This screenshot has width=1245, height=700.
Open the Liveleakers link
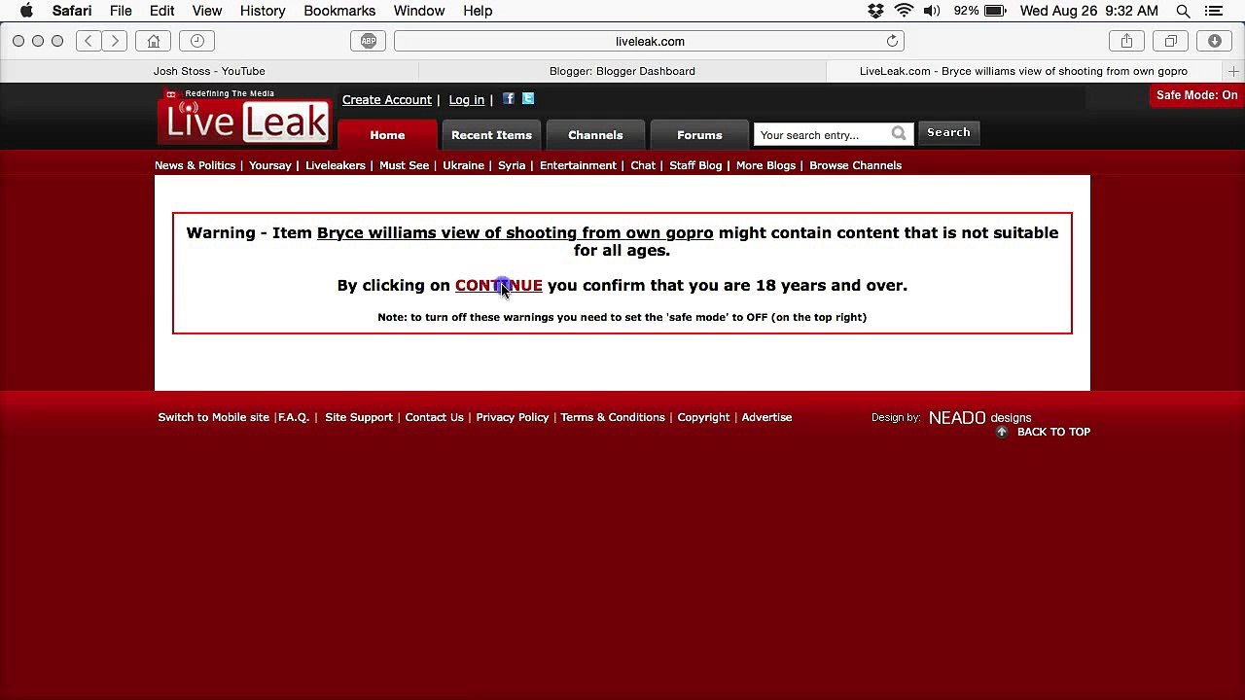[x=336, y=165]
